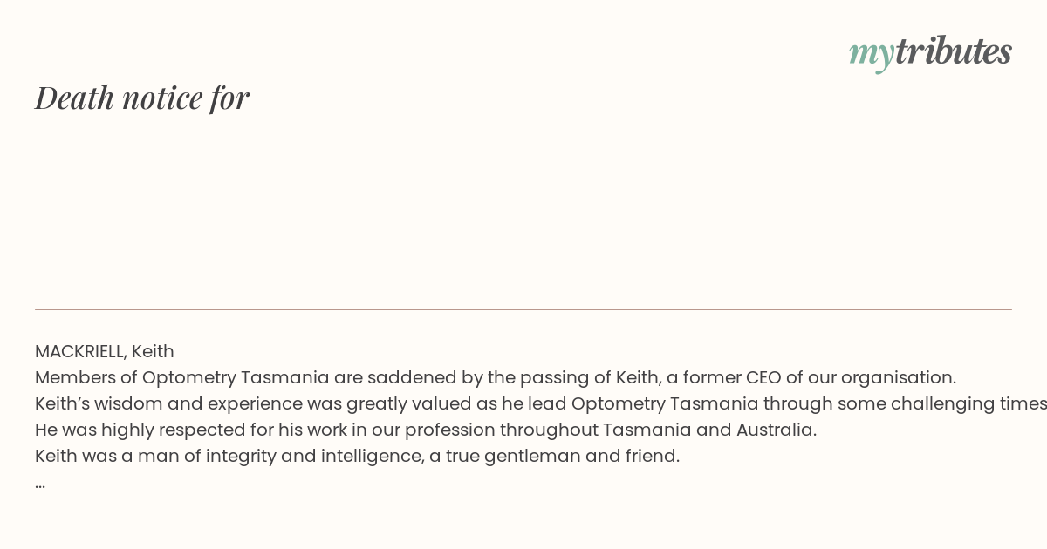Click the horizontal divider line
The height and width of the screenshot is (549, 1047).
coord(523,309)
